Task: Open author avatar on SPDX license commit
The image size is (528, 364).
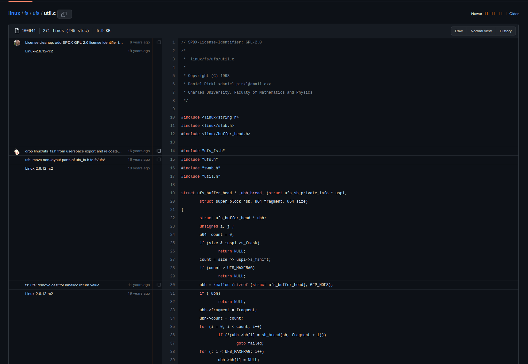Action: [17, 43]
